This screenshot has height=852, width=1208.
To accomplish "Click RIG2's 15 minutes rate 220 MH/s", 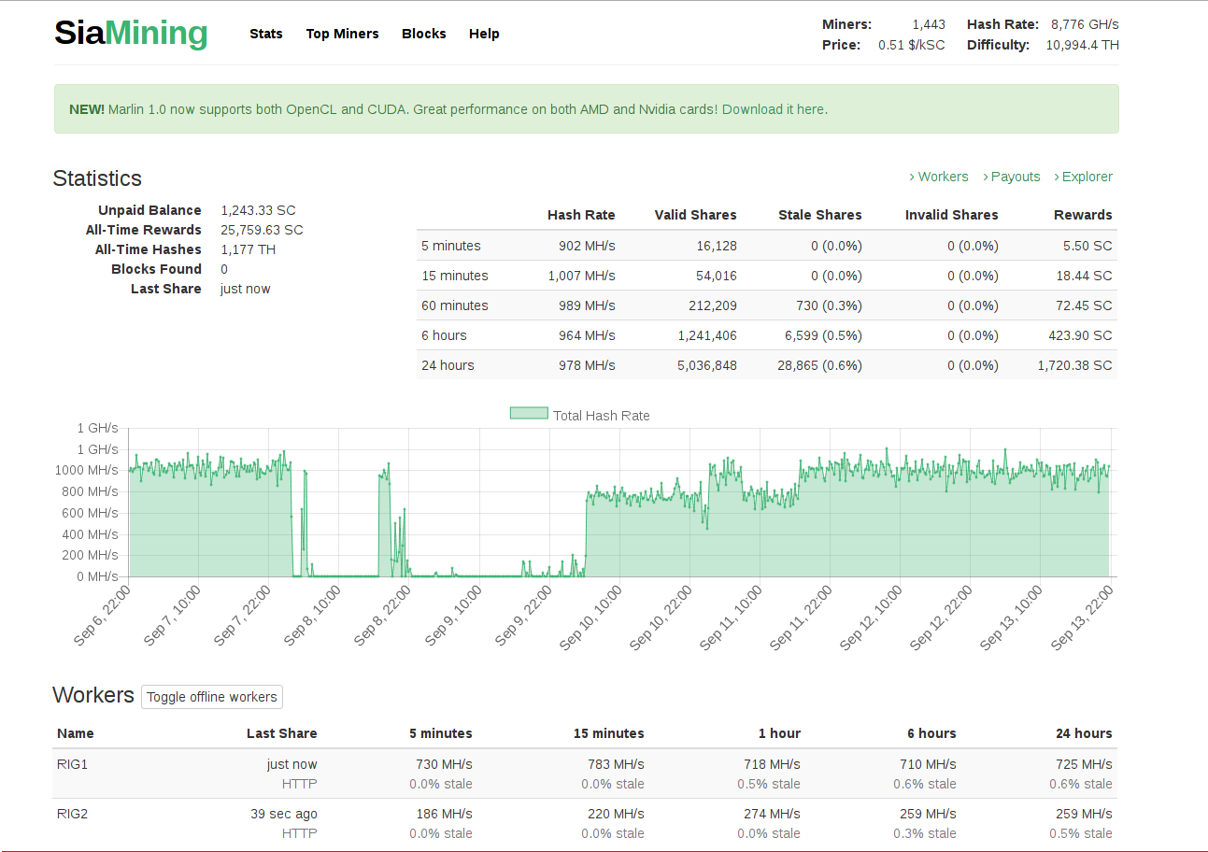I will point(616,814).
